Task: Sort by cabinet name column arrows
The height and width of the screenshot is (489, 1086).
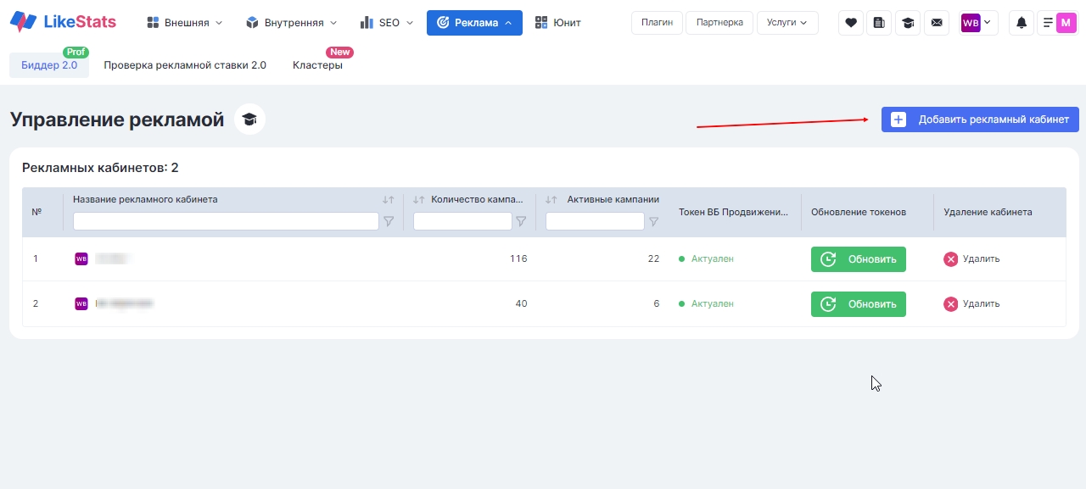Action: tap(388, 200)
